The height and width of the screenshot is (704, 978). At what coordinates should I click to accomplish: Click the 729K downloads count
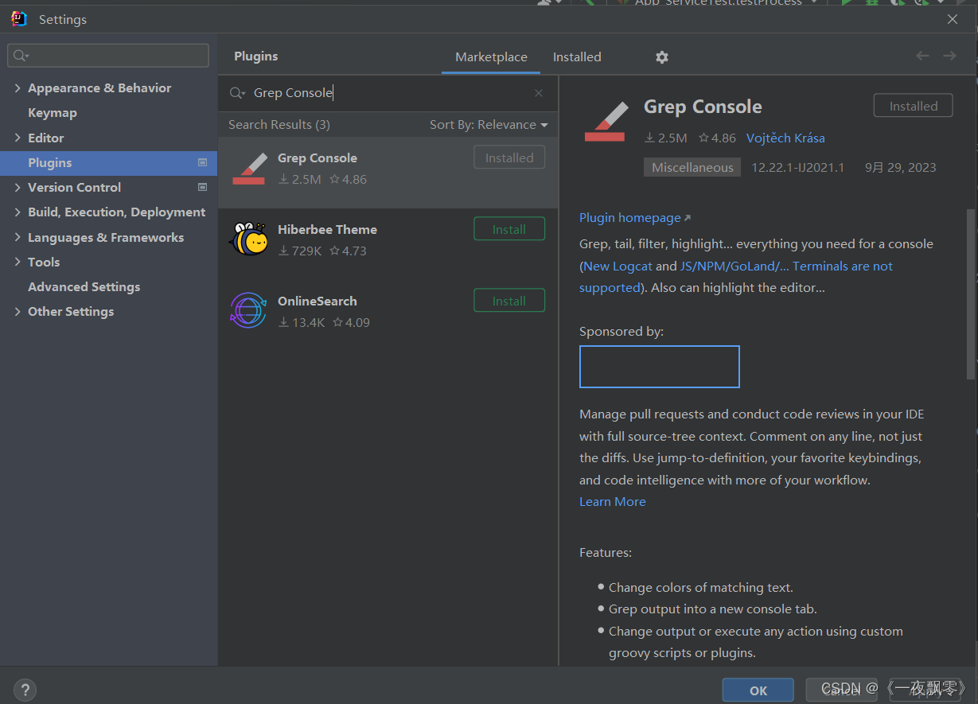click(x=300, y=251)
